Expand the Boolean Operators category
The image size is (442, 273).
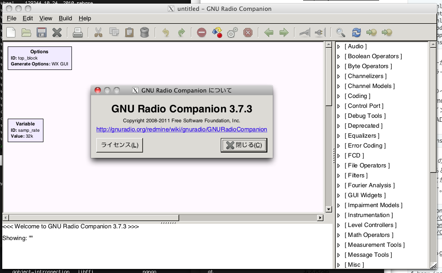coord(339,56)
